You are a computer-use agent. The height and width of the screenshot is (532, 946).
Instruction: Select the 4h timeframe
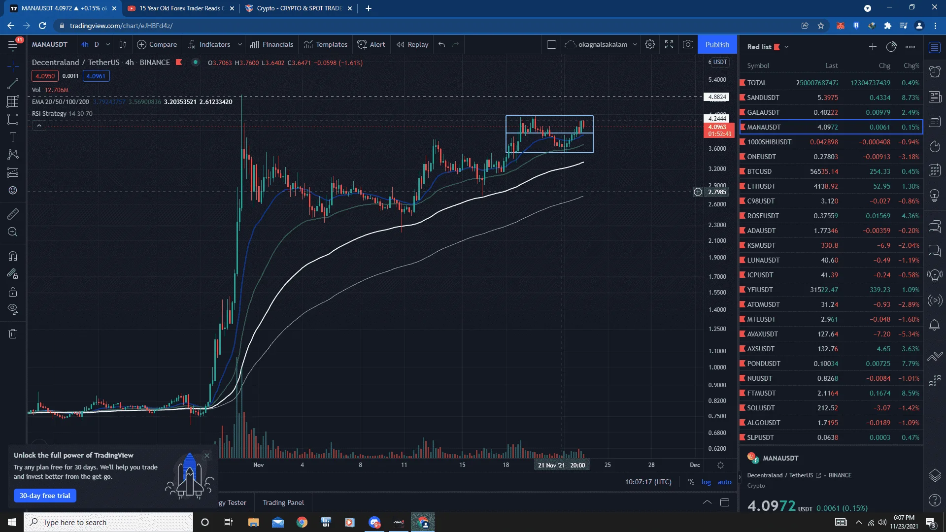tap(85, 44)
